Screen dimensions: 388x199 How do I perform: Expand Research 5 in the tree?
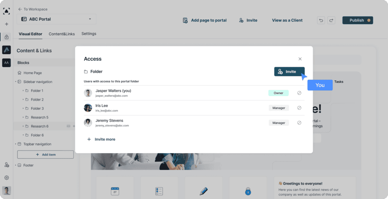(23, 117)
